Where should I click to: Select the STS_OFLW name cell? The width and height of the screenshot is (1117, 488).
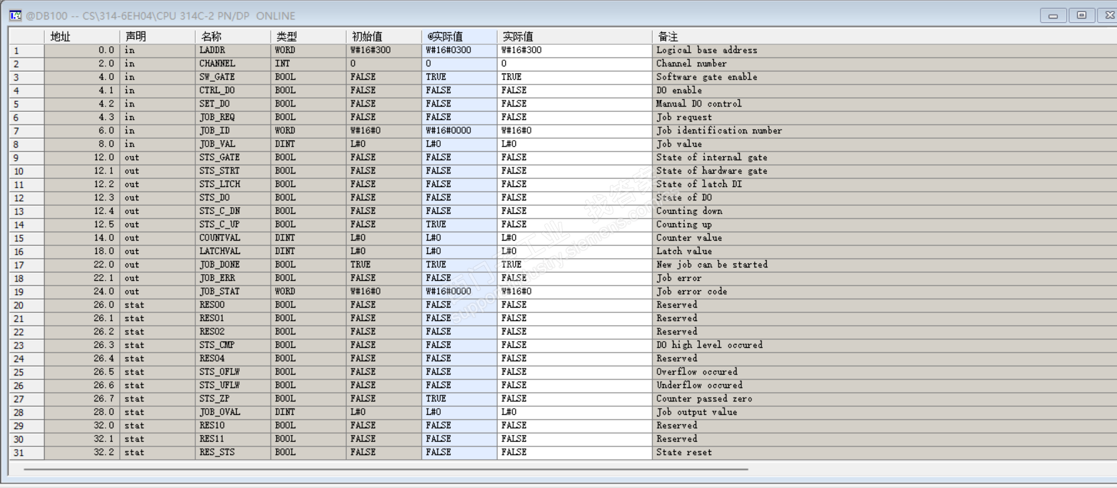pyautogui.click(x=233, y=372)
